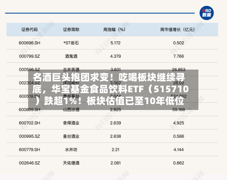This screenshot has width=227, height=180.
Task: Click stock code 000995.SZ
Action: (x=30, y=136)
